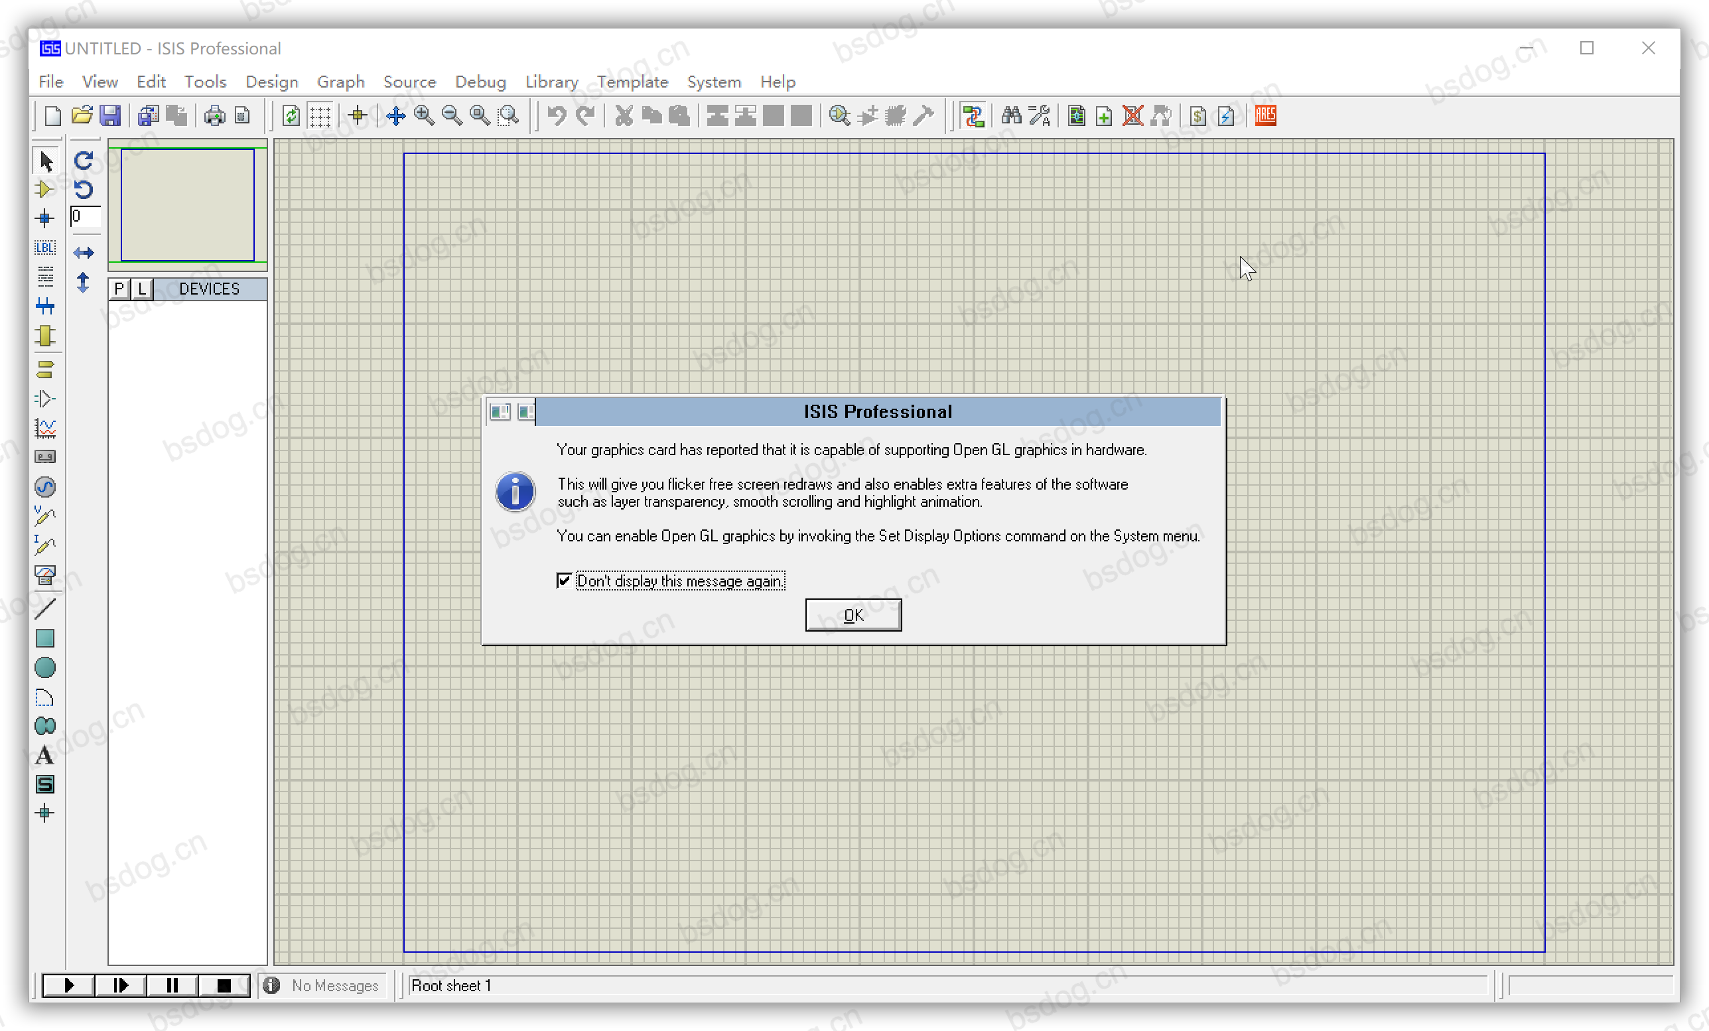The image size is (1709, 1031).
Task: Click the Rotate Clockwise icon
Action: click(x=83, y=161)
